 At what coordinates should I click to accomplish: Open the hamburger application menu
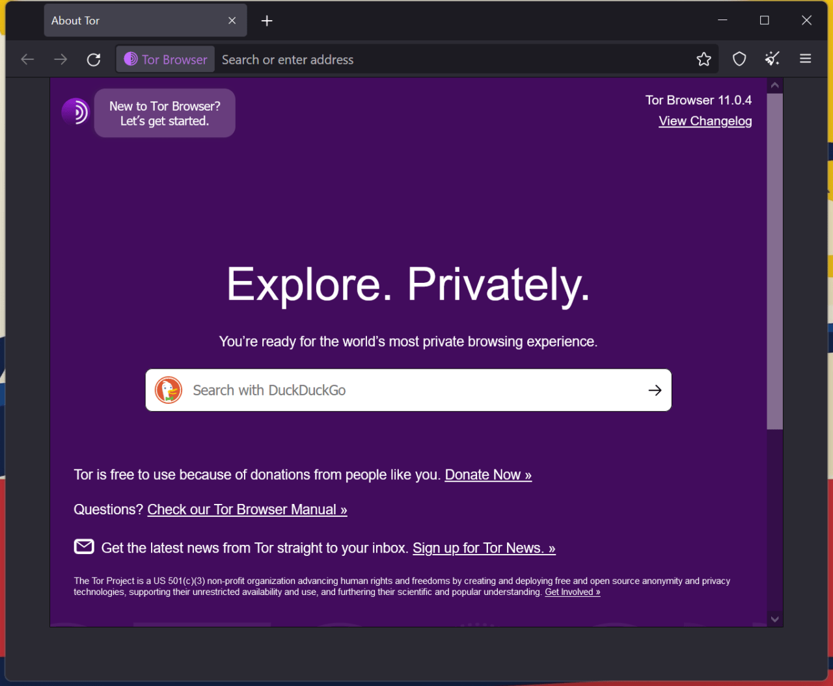click(805, 59)
